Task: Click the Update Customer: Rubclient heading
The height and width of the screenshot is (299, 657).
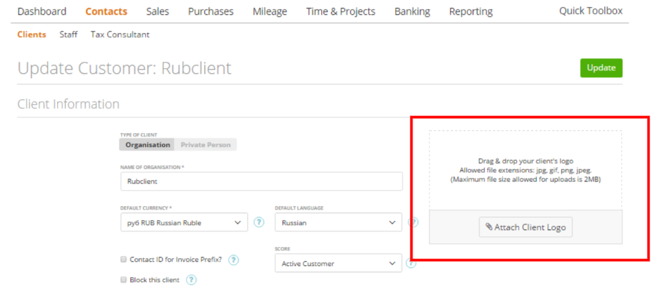Action: 125,68
